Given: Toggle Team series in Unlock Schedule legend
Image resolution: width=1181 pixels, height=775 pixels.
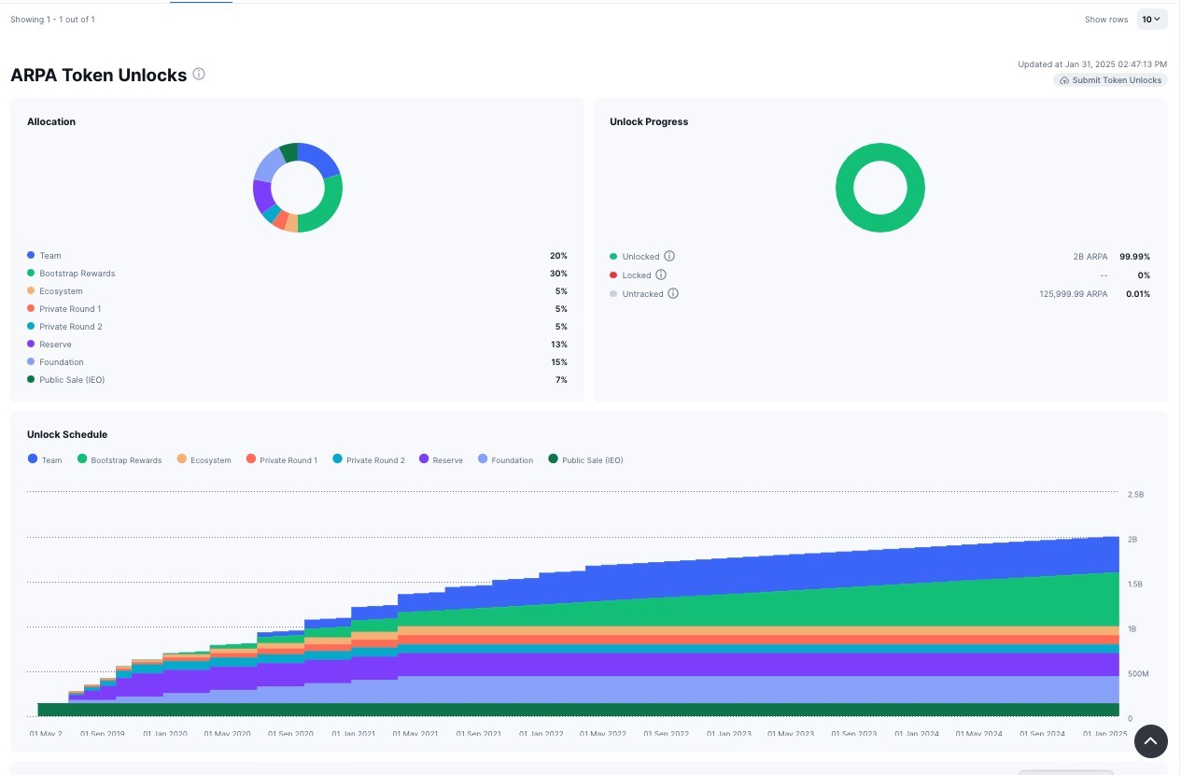Looking at the screenshot, I should pyautogui.click(x=45, y=459).
